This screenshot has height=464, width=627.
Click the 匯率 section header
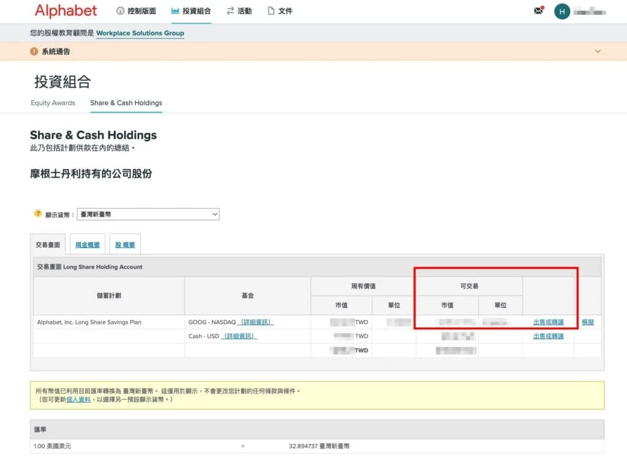tap(317, 430)
